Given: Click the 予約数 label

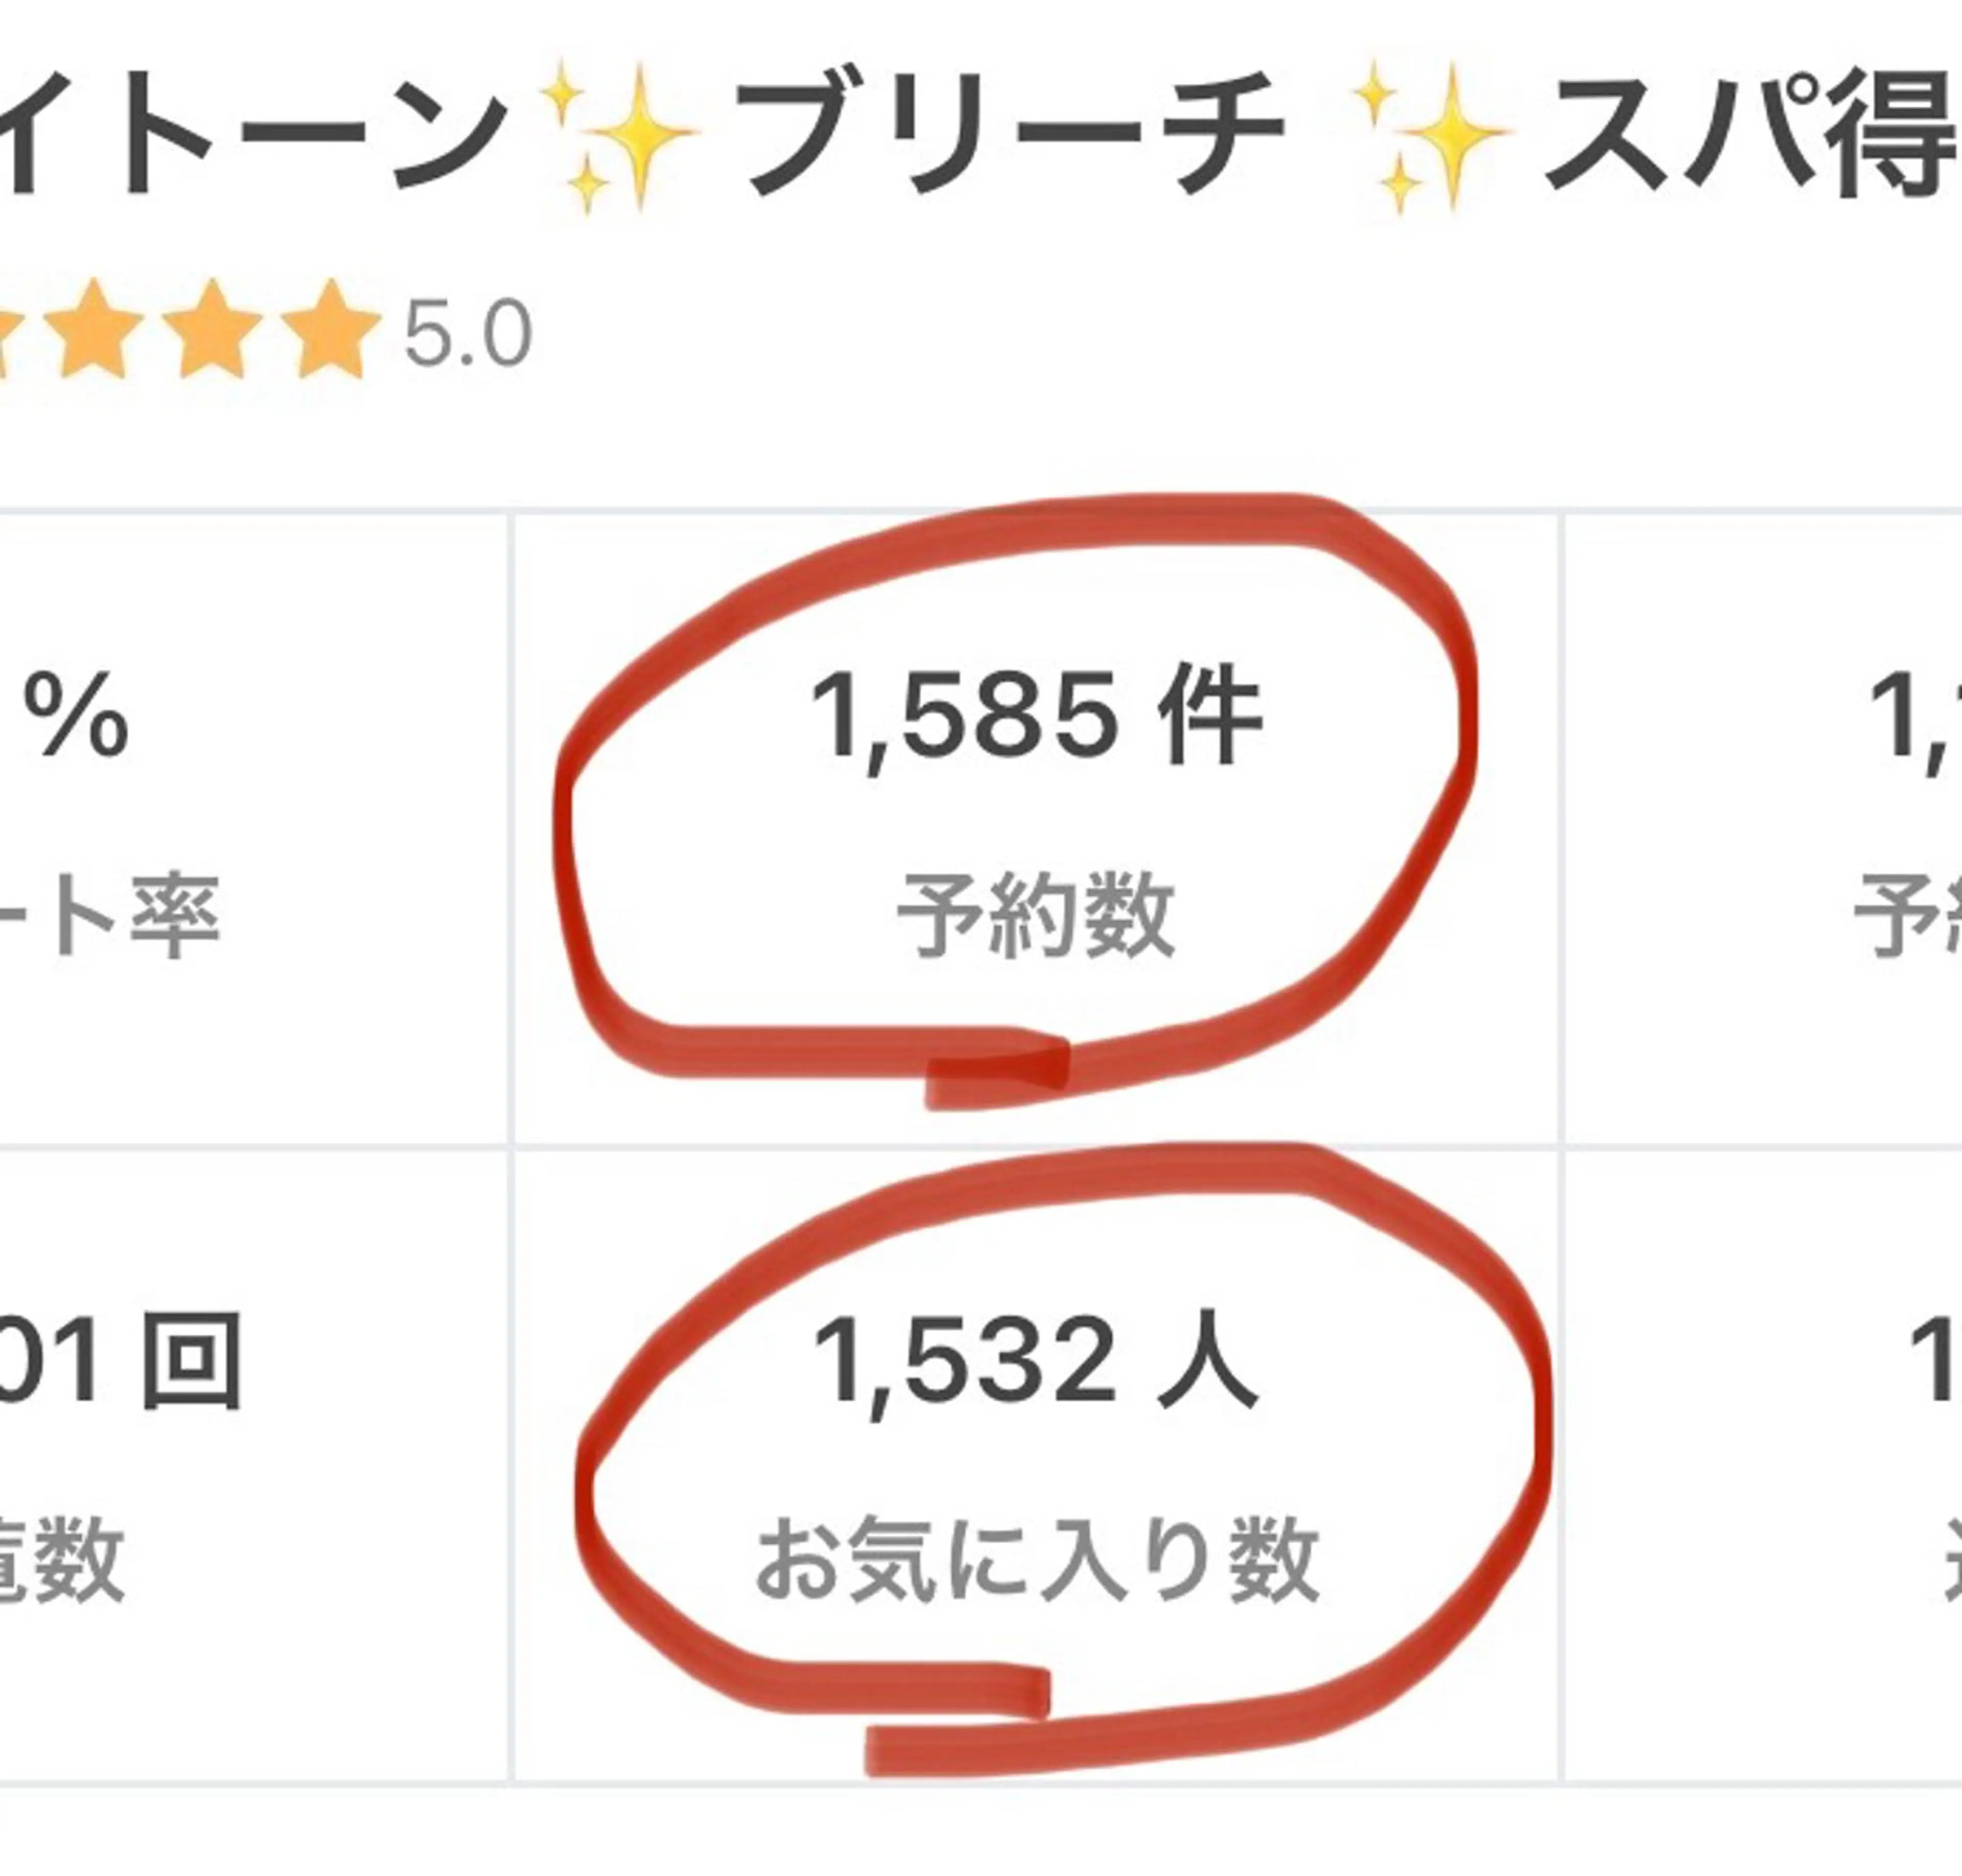Looking at the screenshot, I should [1035, 914].
